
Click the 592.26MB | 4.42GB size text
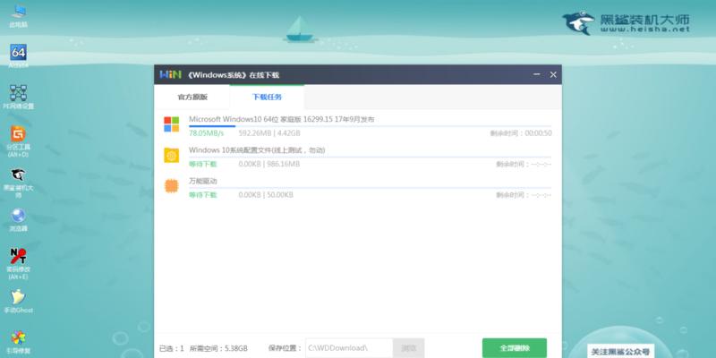[x=269, y=133]
